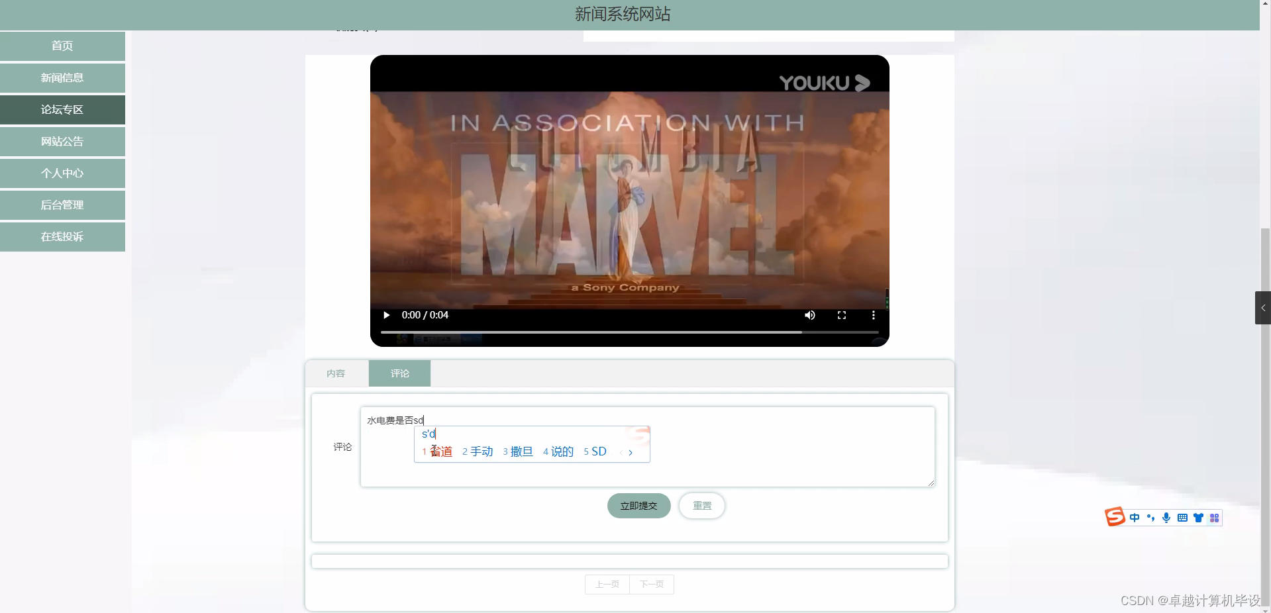Choose IME candidate 4 说的
Viewport: 1271px width, 613px height.
coord(558,451)
